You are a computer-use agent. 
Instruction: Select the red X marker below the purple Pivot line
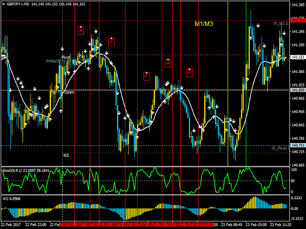pos(168,63)
